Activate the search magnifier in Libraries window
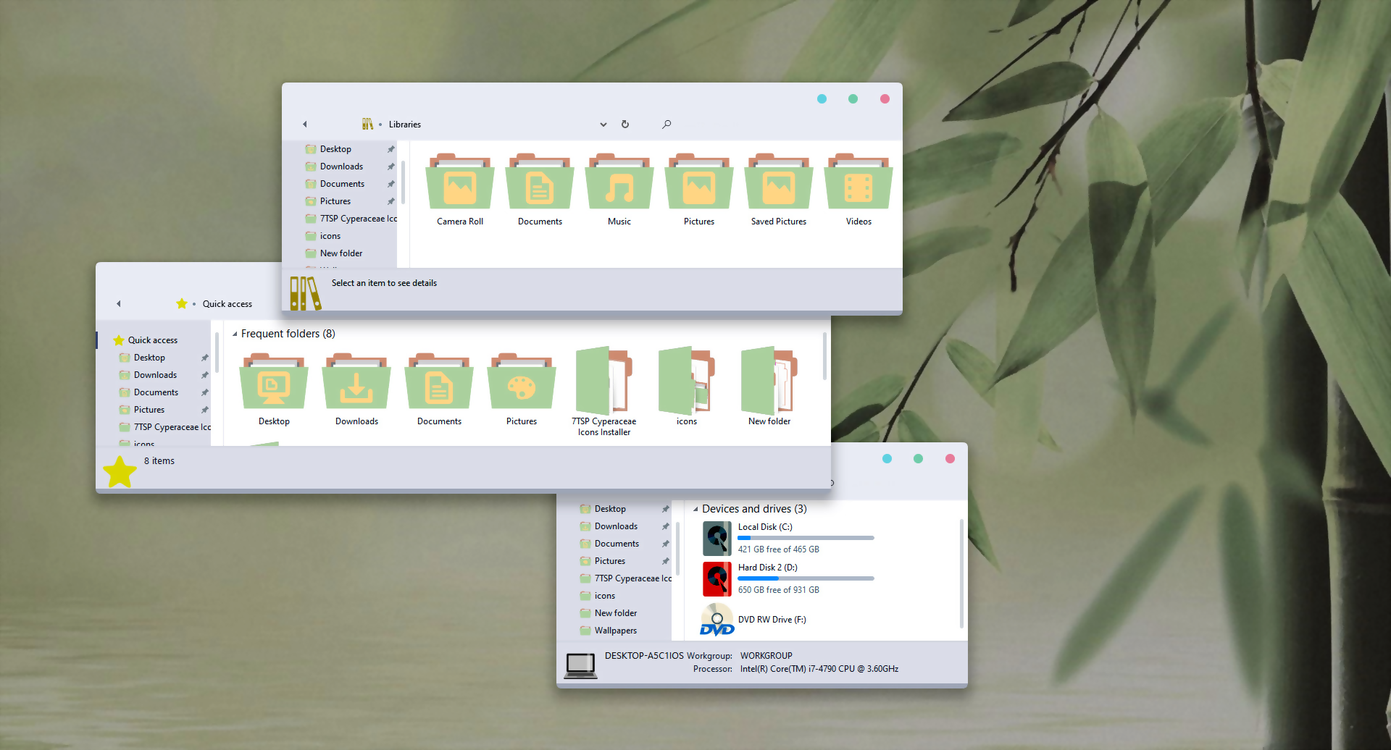The image size is (1391, 750). click(x=667, y=124)
